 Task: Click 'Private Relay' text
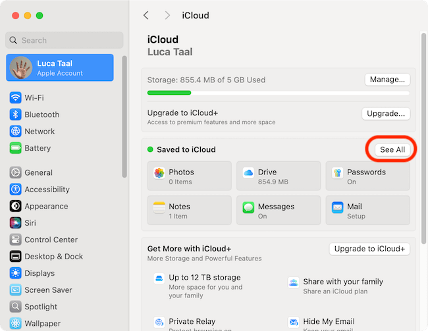tap(192, 321)
